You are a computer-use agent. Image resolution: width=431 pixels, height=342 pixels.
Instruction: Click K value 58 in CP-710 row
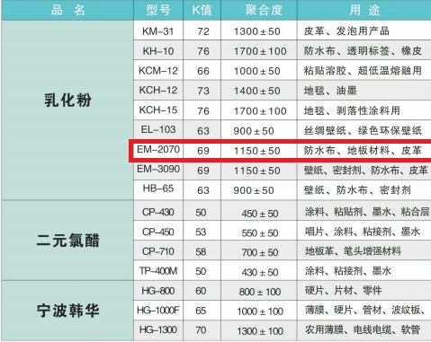click(x=201, y=252)
